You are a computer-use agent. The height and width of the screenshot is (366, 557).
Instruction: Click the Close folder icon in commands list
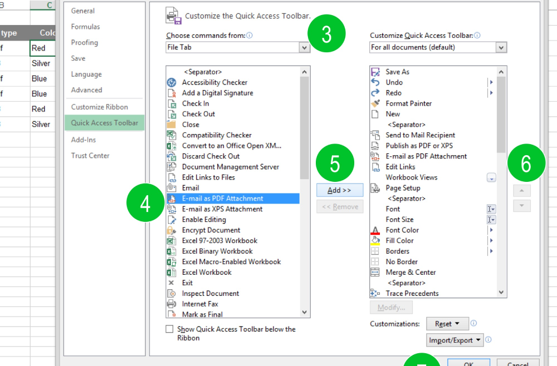[x=172, y=125]
